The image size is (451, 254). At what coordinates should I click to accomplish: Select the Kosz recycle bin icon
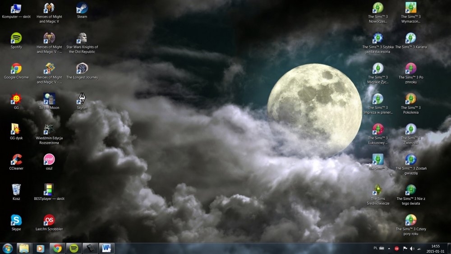pyautogui.click(x=16, y=193)
